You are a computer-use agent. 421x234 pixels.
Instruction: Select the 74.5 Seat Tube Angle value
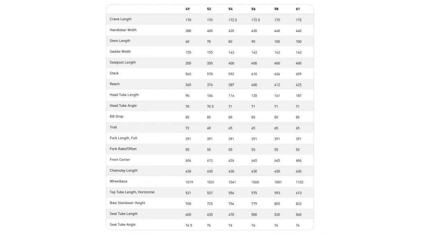[x=189, y=225]
